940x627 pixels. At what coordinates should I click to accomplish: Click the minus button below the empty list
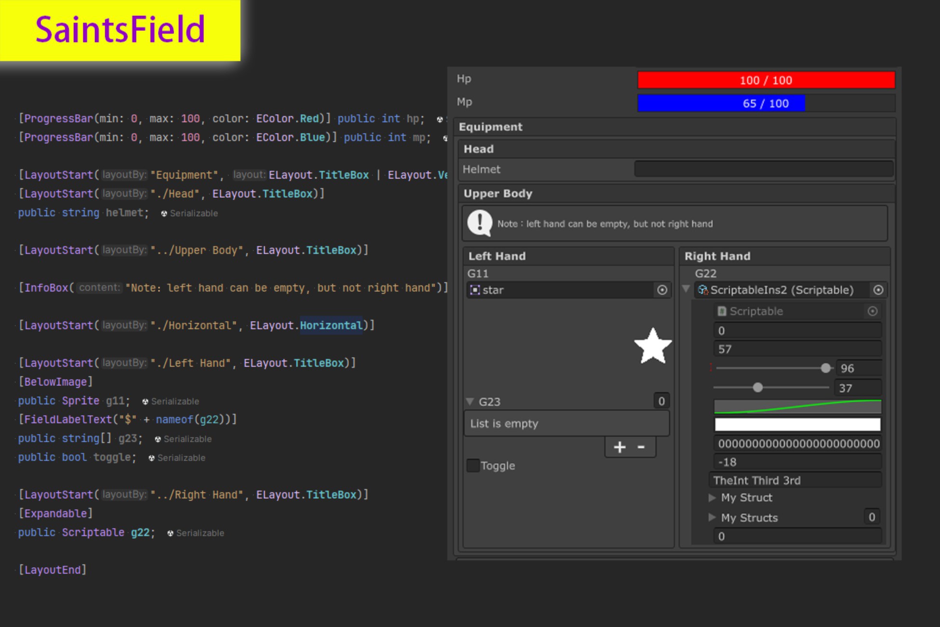(641, 447)
